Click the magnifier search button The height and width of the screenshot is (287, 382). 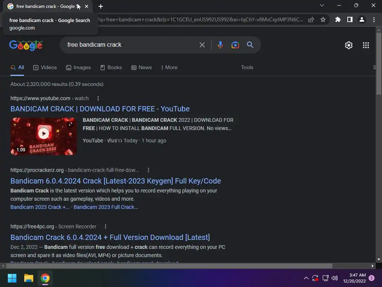[x=250, y=45]
